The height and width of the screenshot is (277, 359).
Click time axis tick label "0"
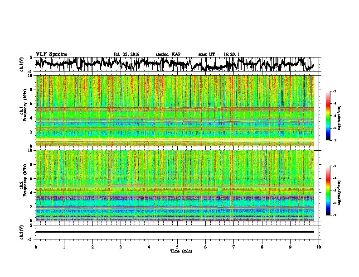pos(36,247)
